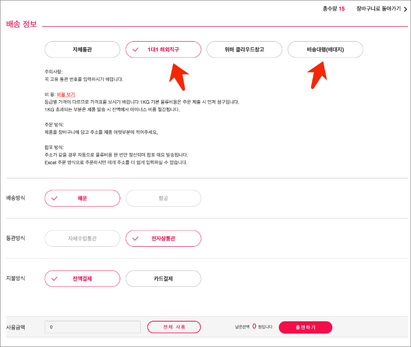This screenshot has height=347, width=411.
Task: Switch shipping method to 항공
Action: pyautogui.click(x=163, y=198)
